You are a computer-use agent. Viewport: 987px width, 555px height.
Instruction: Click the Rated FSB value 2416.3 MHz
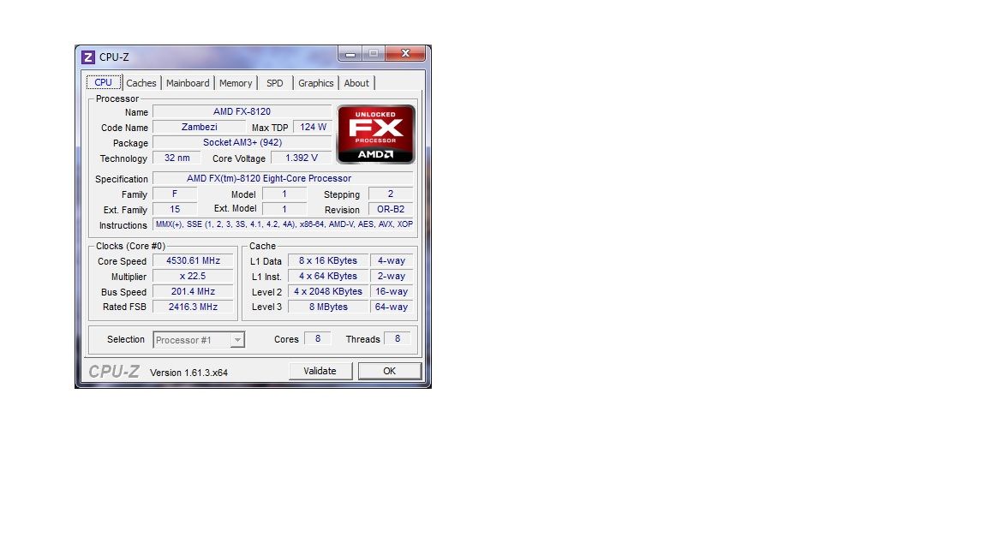(194, 307)
